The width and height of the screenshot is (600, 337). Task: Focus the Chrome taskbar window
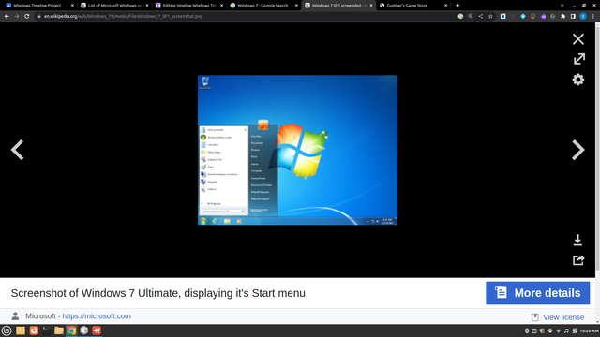click(x=71, y=330)
